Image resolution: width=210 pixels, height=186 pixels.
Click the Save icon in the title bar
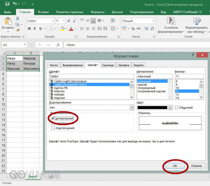[x=7, y=4]
